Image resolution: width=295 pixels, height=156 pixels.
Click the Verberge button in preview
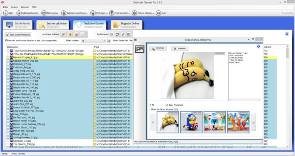point(158,48)
